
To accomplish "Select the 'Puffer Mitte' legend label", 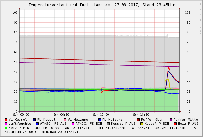I will click(x=186, y=120).
